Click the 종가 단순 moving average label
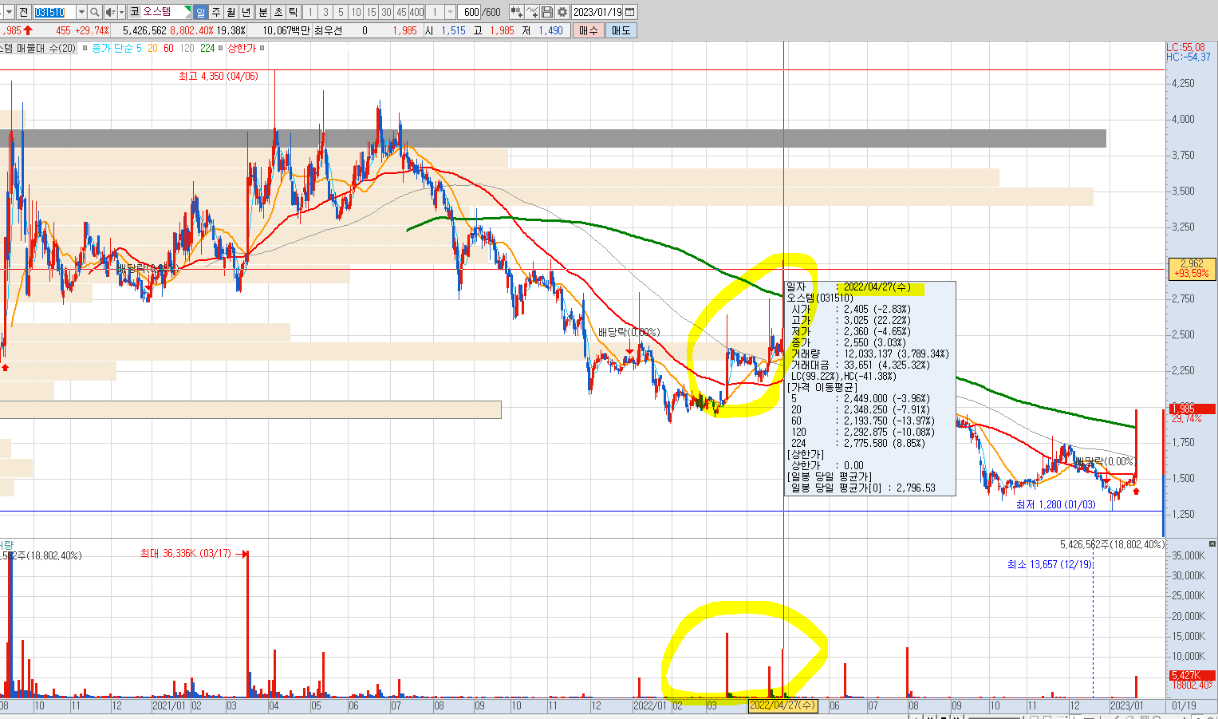 (112, 48)
